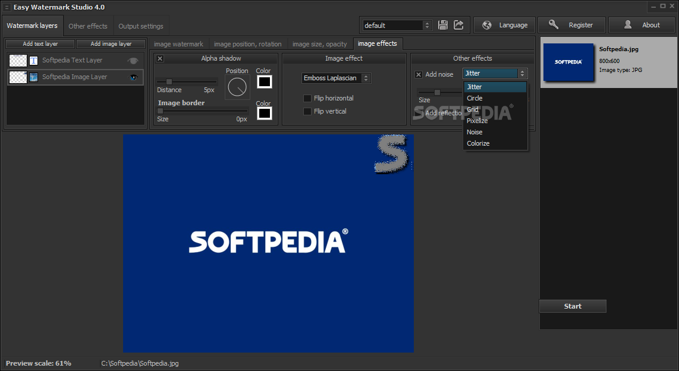
Task: Open image position, rotation tab
Action: (248, 44)
